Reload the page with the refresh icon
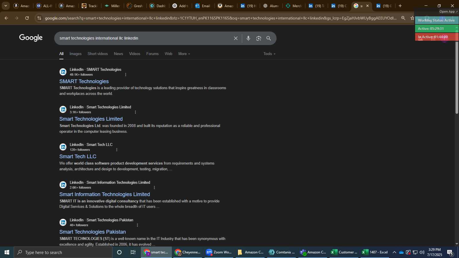459x258 pixels. pos(27,18)
